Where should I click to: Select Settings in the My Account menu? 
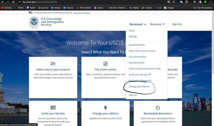click(133, 36)
